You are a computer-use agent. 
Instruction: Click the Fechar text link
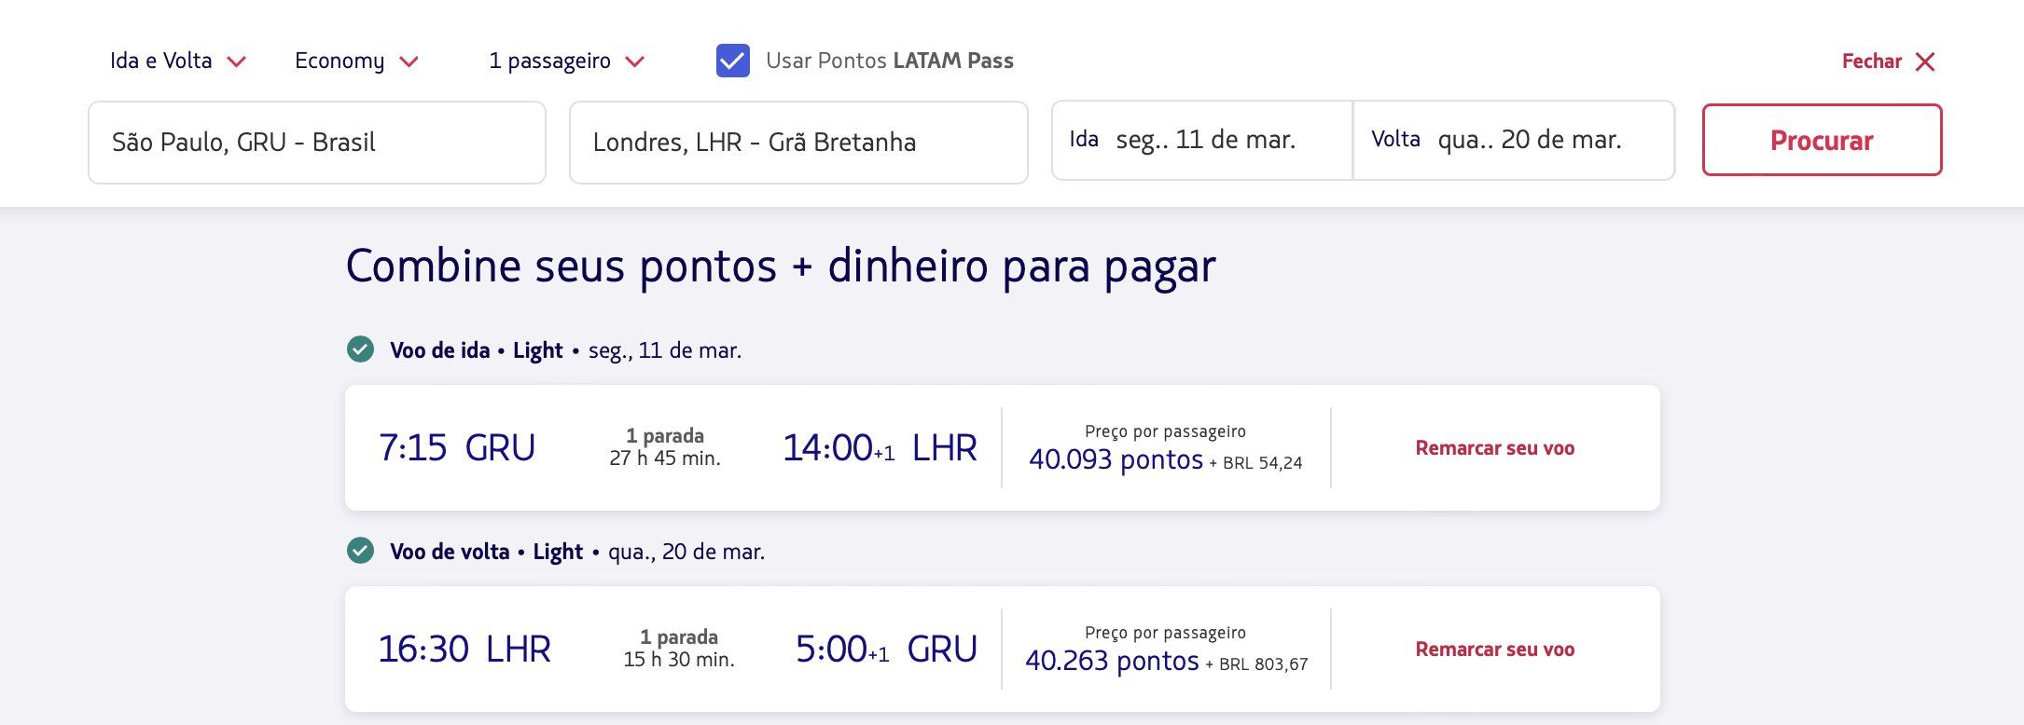(1871, 62)
